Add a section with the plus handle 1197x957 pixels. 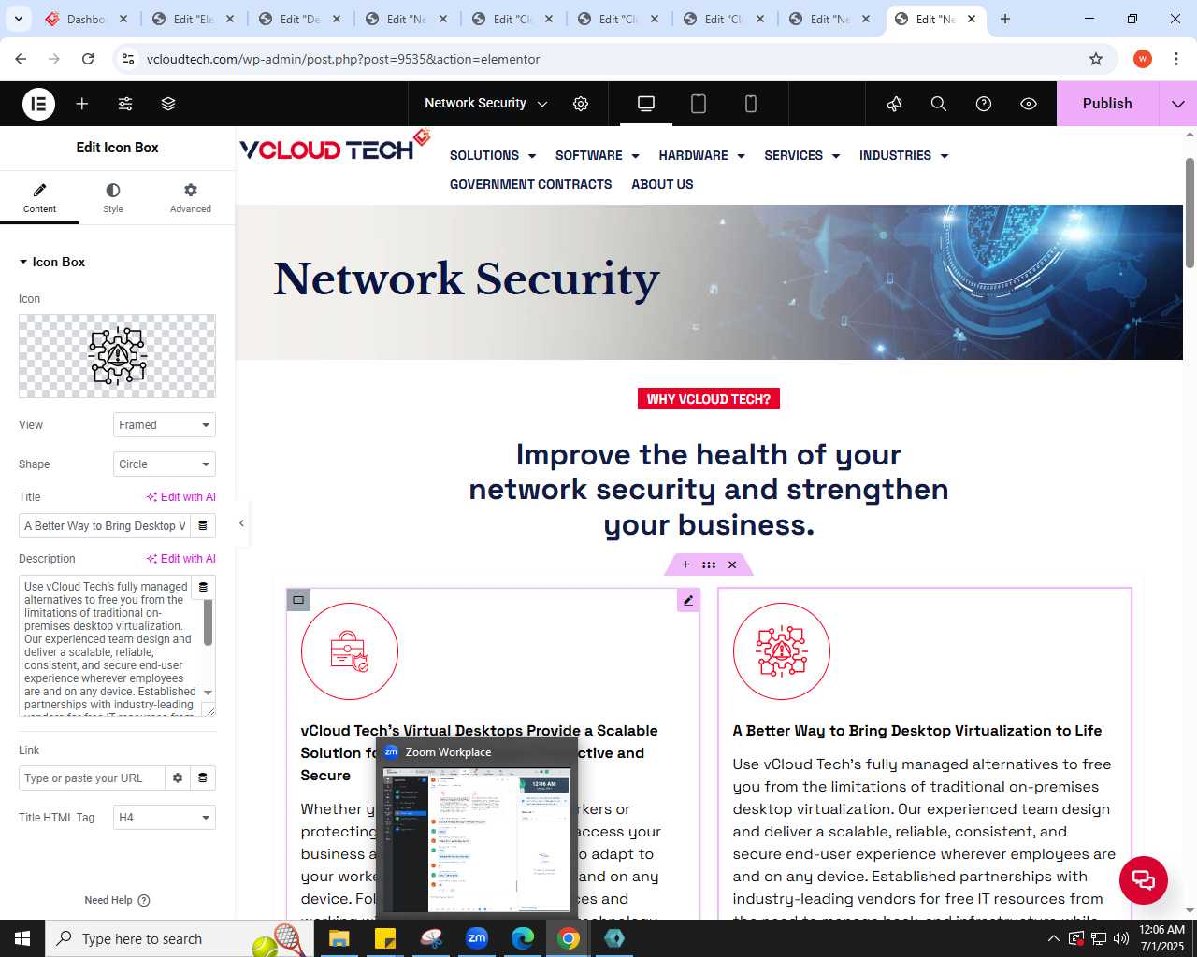click(685, 564)
